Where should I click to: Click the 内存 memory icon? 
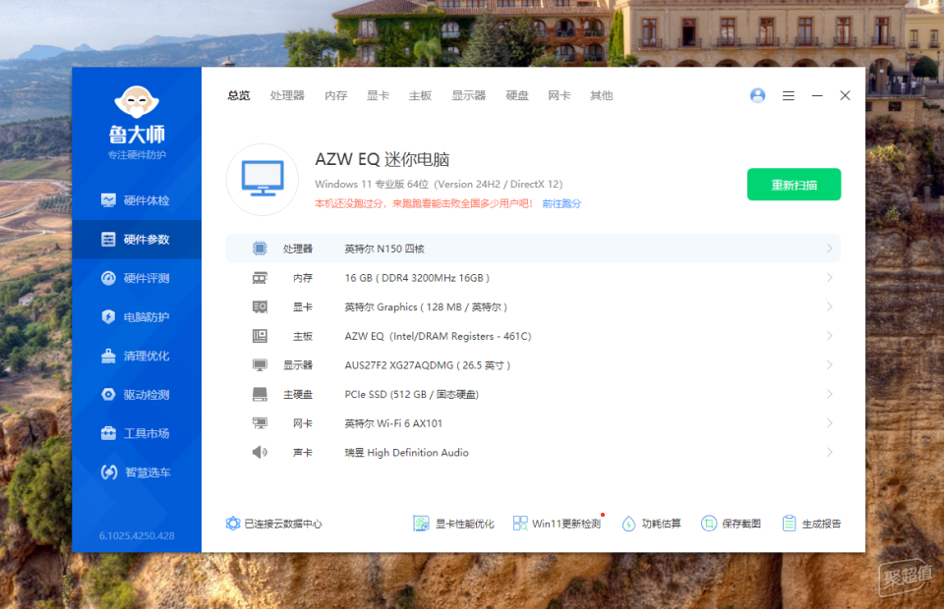pos(260,278)
